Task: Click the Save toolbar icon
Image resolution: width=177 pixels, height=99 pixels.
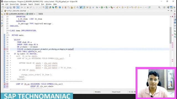Action: (x=7, y=7)
